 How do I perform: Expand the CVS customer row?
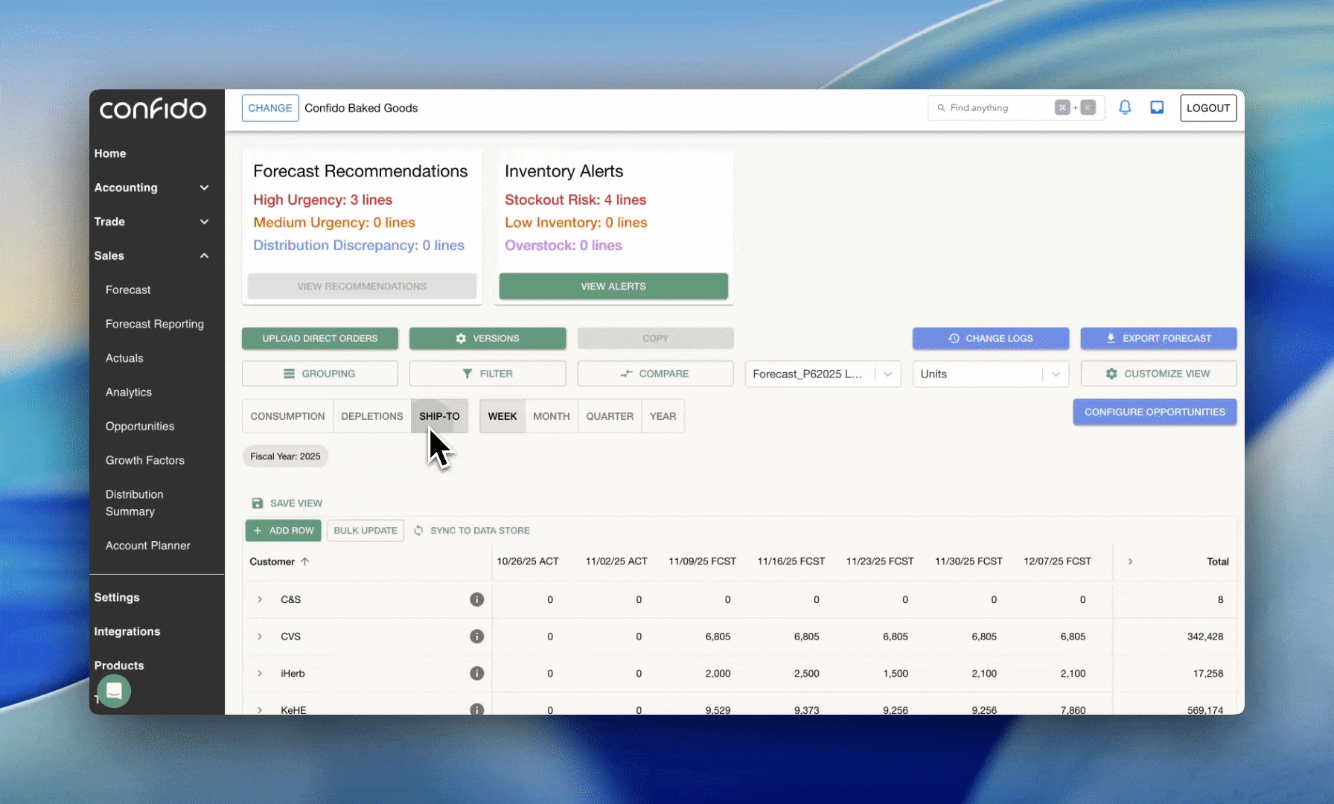pyautogui.click(x=260, y=636)
